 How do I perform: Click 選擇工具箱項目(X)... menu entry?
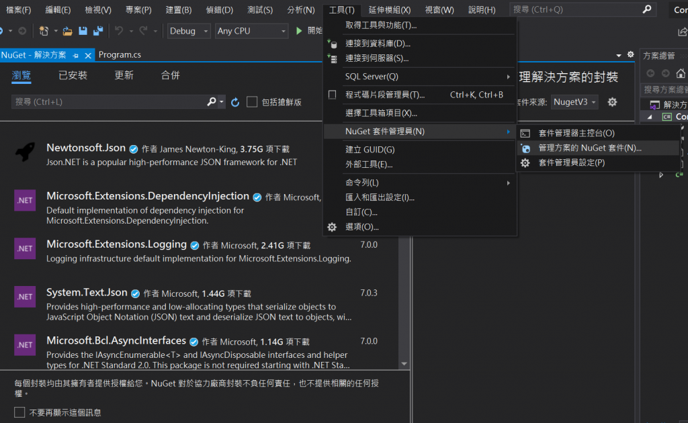tap(420, 113)
